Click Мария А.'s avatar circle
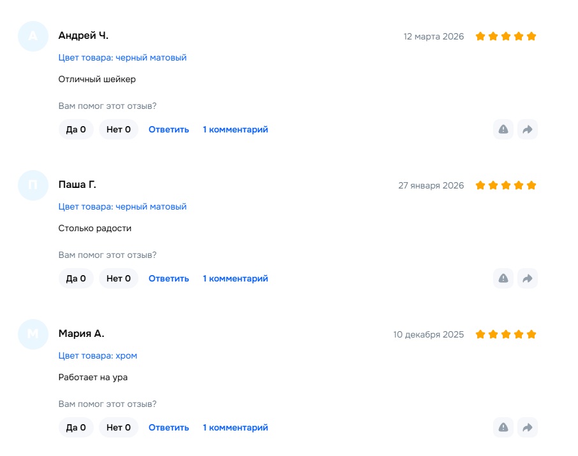578x456 pixels. 33,334
